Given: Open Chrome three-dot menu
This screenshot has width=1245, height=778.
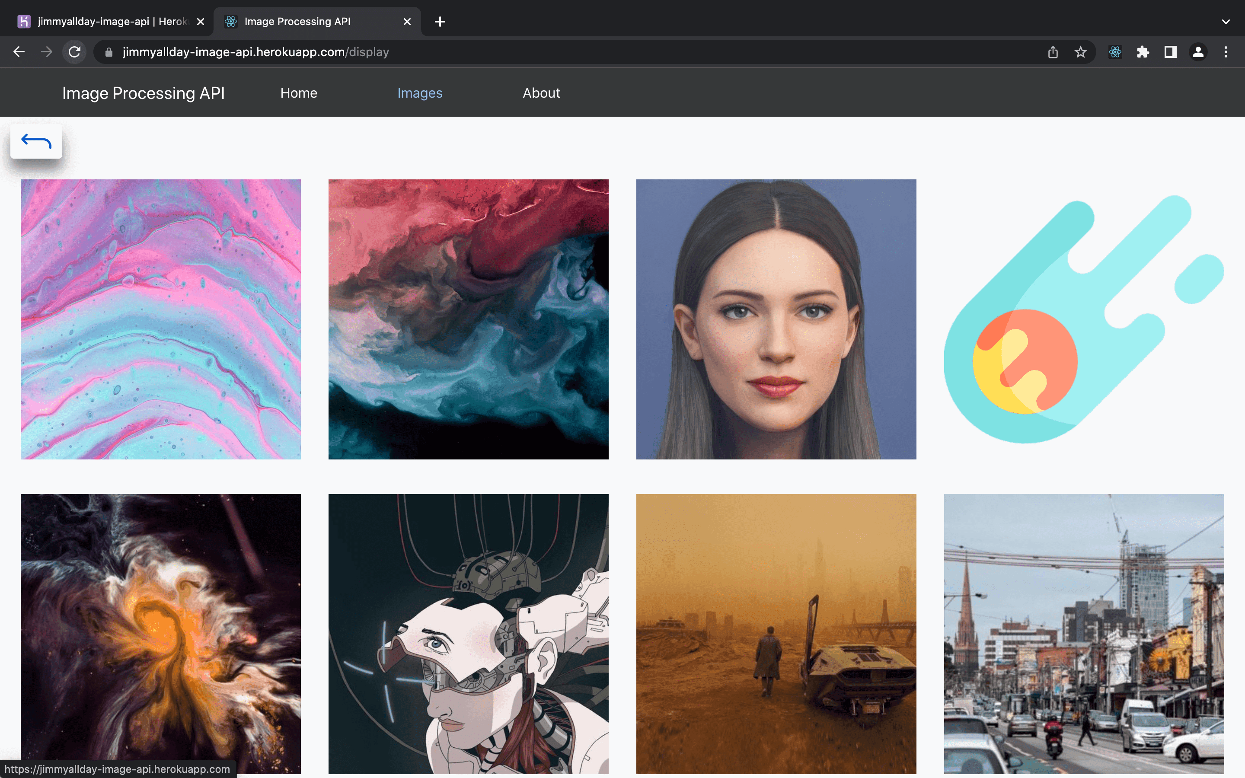Looking at the screenshot, I should [x=1226, y=52].
